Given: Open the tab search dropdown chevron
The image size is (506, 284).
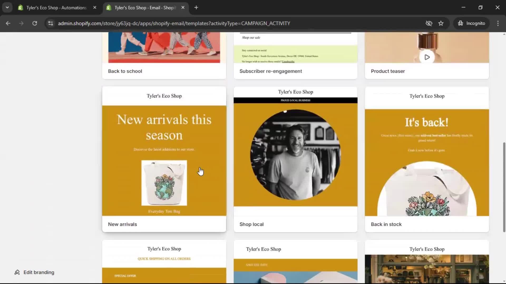Looking at the screenshot, I should coord(7,7).
